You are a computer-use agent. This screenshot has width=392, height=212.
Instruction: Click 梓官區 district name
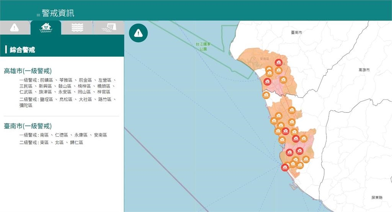click(x=104, y=92)
